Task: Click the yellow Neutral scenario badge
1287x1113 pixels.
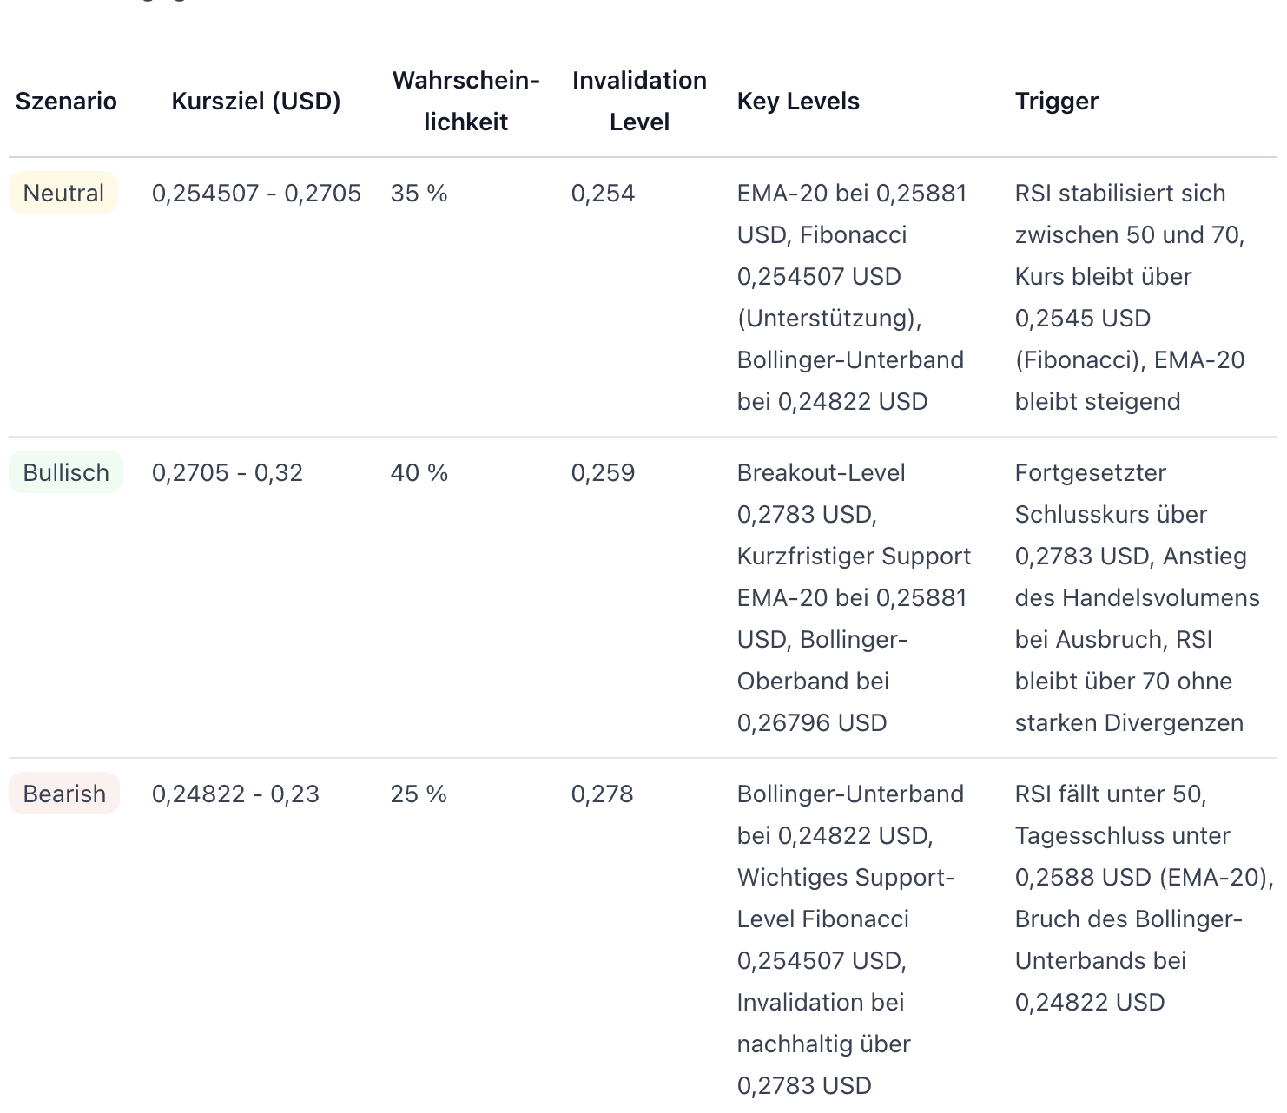Action: click(63, 193)
